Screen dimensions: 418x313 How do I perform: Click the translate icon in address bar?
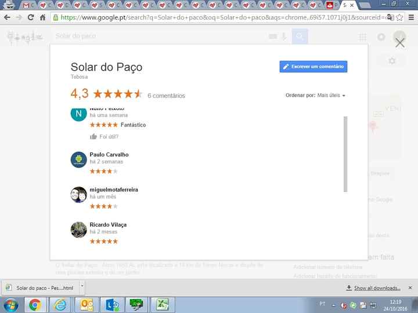390,17
